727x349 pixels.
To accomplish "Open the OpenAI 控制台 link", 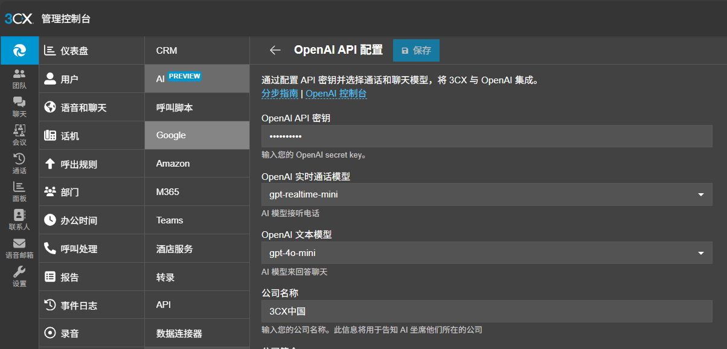I will [336, 94].
